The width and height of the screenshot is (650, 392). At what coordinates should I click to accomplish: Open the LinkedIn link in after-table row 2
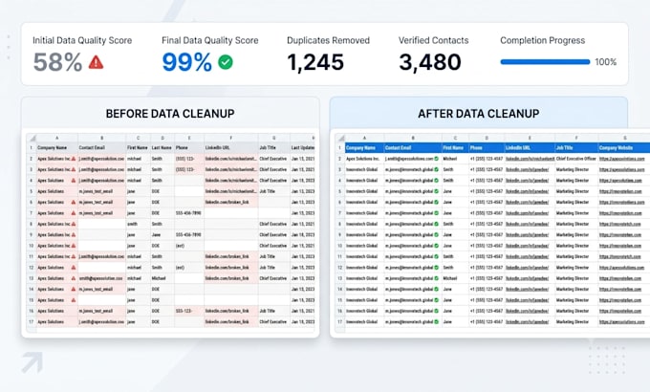[x=530, y=159]
